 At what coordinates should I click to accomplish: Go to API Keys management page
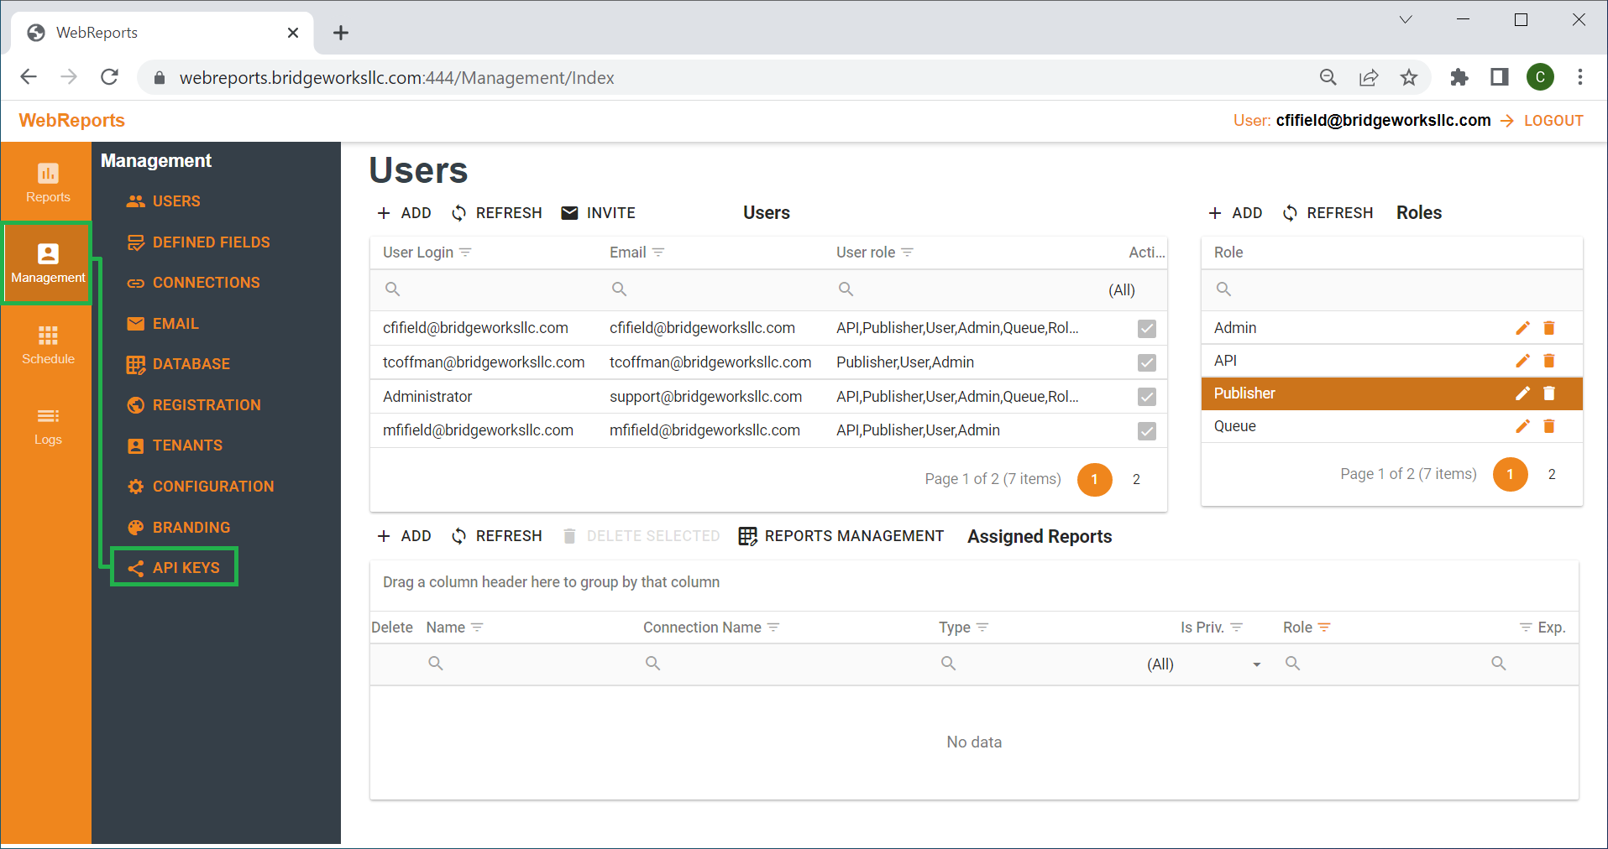coord(174,568)
